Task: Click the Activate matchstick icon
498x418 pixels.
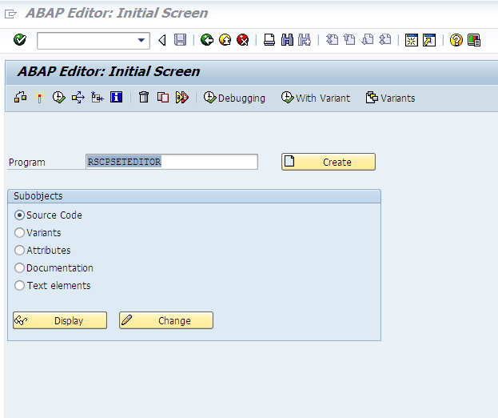Action: (x=39, y=98)
